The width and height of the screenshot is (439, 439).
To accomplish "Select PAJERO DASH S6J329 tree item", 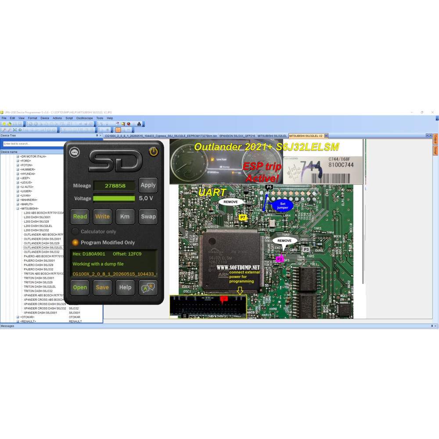I will click(x=38, y=265).
